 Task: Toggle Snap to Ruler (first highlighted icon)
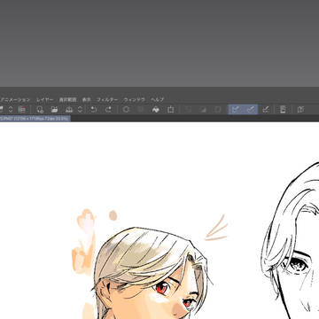(236, 110)
